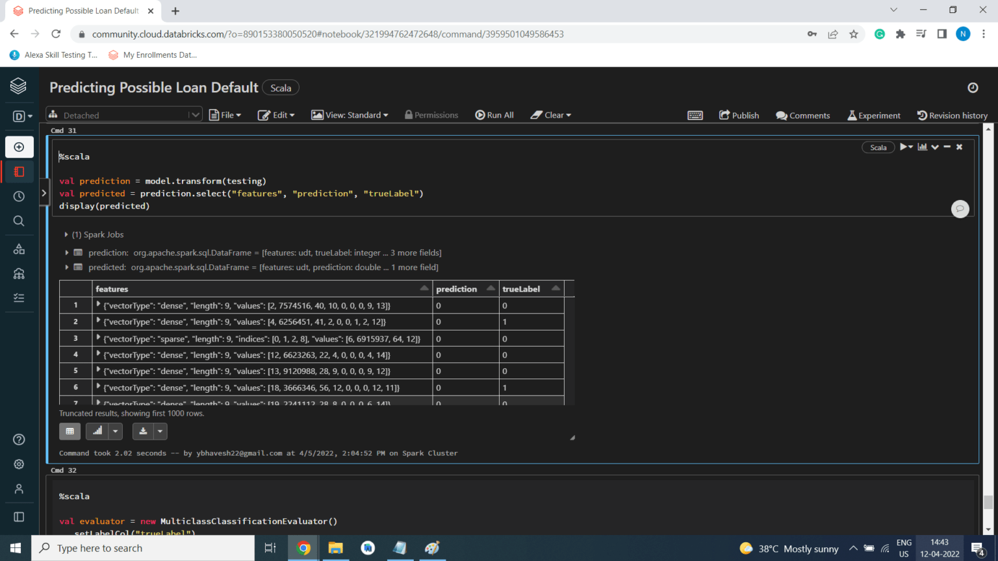The image size is (998, 561).
Task: Expand the Spark Jobs section
Action: (x=66, y=234)
